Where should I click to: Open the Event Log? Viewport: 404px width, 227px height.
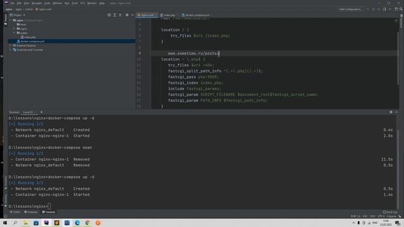tap(390, 212)
